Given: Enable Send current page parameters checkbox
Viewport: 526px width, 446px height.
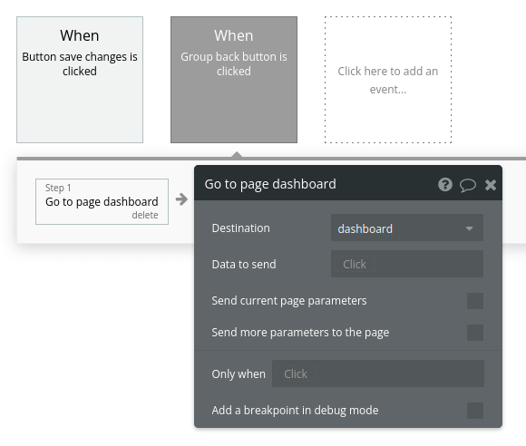Looking at the screenshot, I should pyautogui.click(x=475, y=301).
